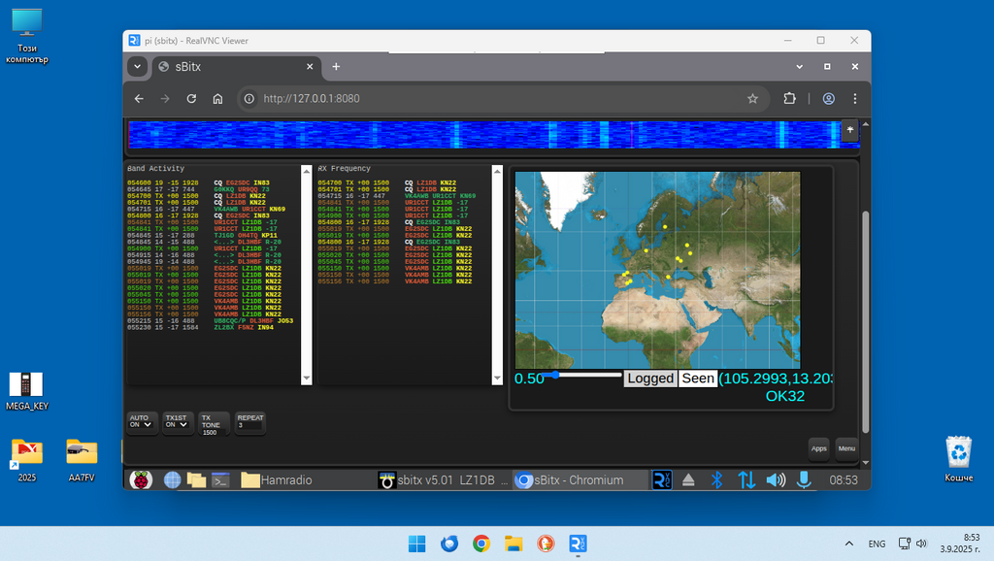This screenshot has width=994, height=561.
Task: Bookmark this page with the star icon
Action: pyautogui.click(x=752, y=99)
